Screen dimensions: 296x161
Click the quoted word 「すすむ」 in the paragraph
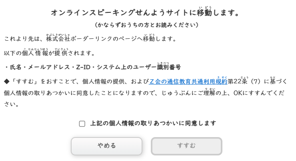tap(24, 81)
